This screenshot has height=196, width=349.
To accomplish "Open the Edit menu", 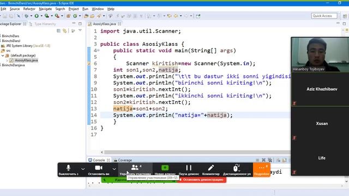I will [x=3, y=9].
